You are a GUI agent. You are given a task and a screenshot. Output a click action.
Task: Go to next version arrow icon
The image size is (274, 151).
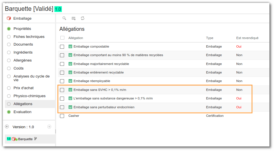click(49, 127)
